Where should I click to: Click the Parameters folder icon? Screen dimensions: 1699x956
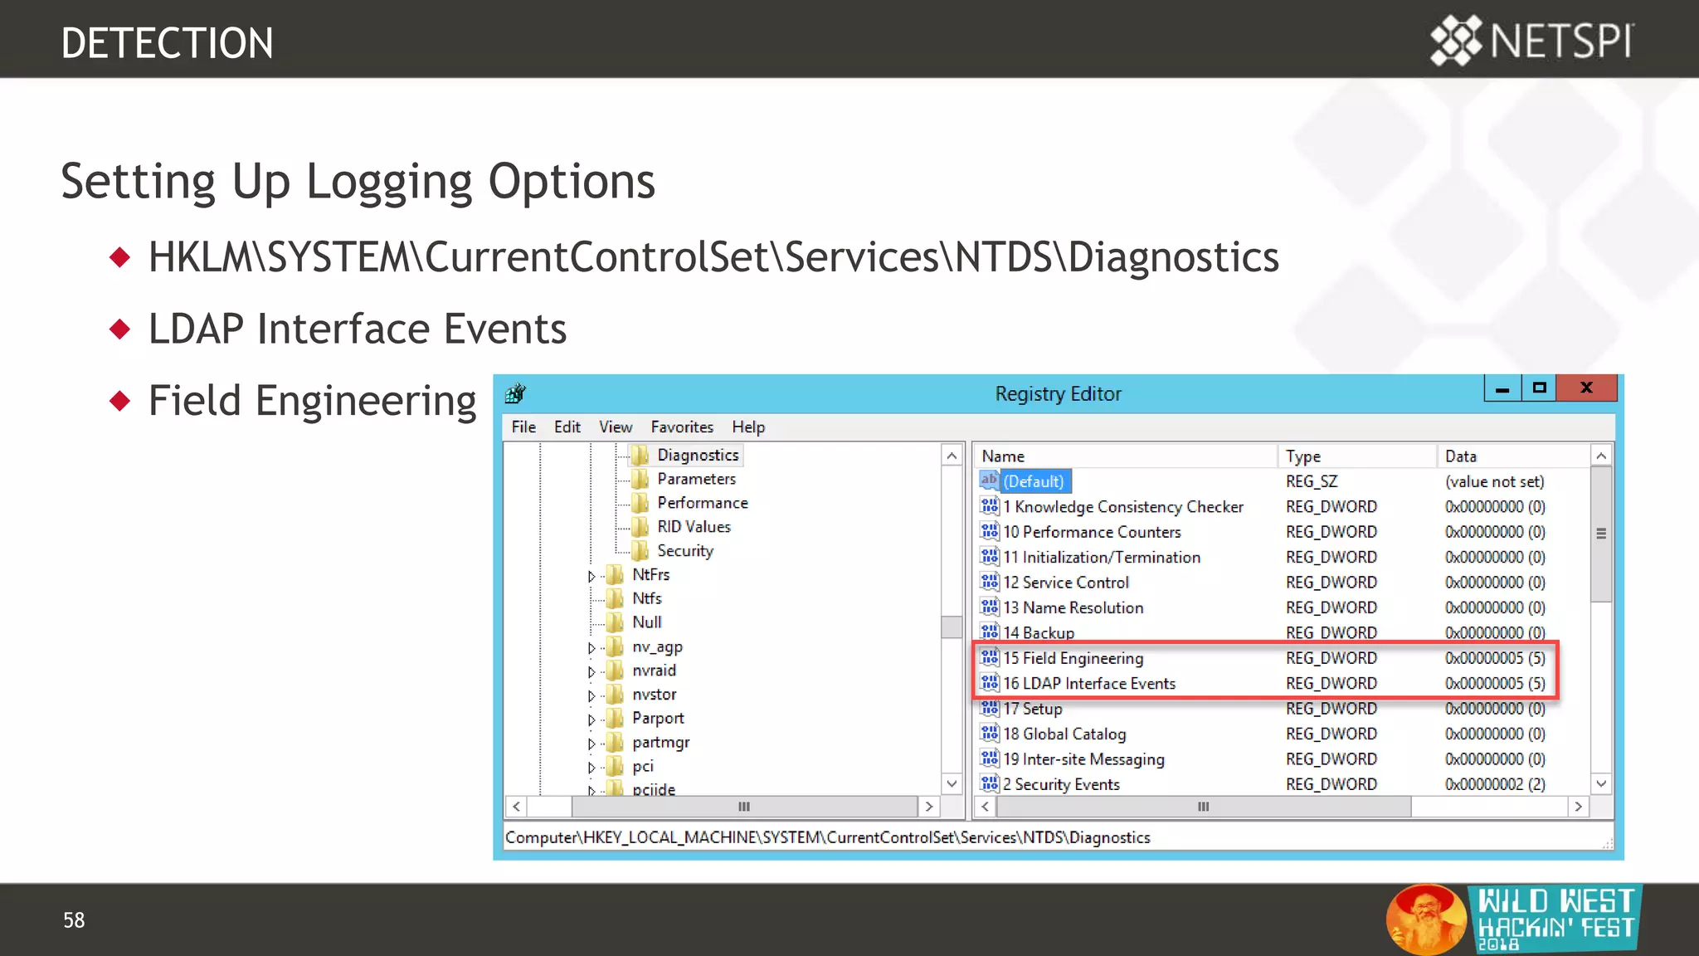[640, 479]
